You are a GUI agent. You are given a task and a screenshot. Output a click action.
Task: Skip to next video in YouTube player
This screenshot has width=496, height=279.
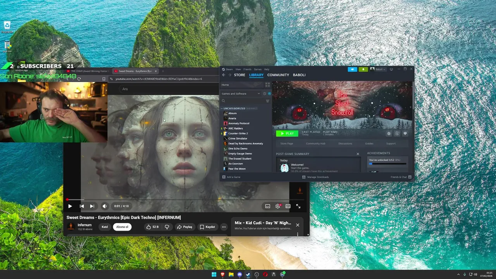coord(92,206)
